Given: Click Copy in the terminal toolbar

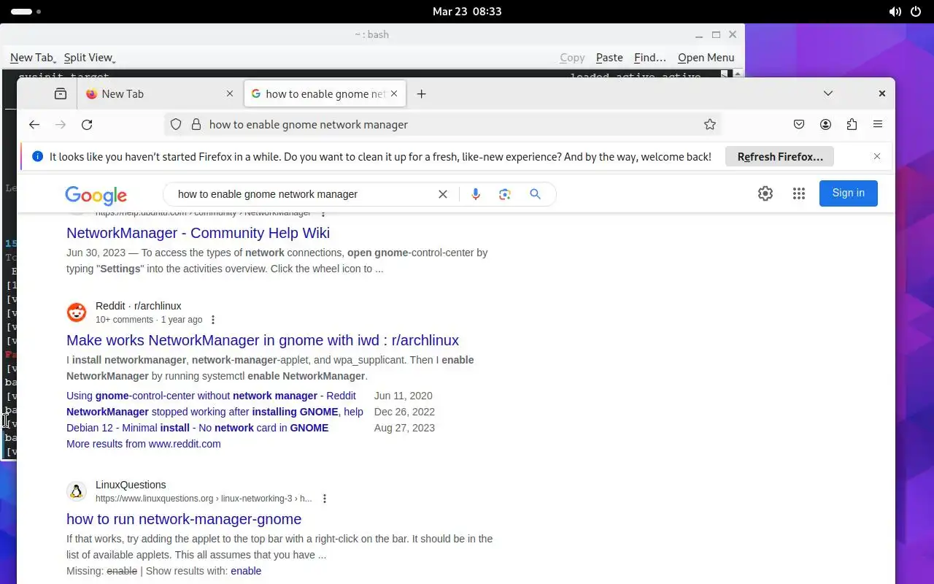Looking at the screenshot, I should tap(572, 58).
